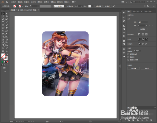Open the 文件(F) menu
Viewport: 157px width, 123px height.
[14, 2]
